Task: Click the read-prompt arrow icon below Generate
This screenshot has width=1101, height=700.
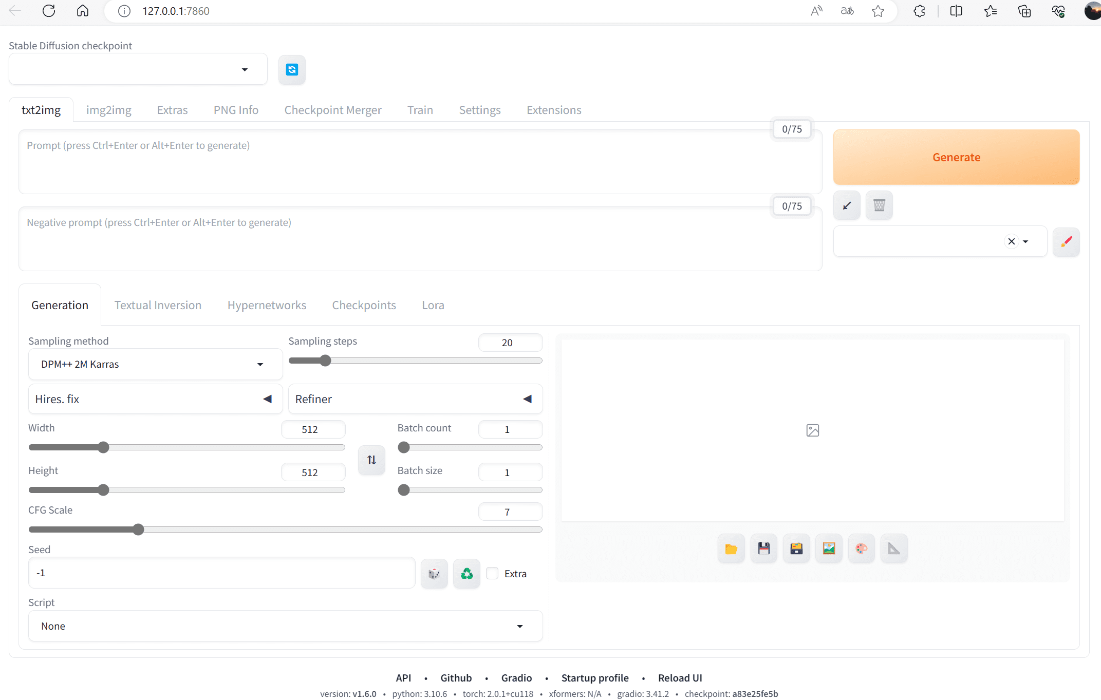Action: (x=847, y=205)
